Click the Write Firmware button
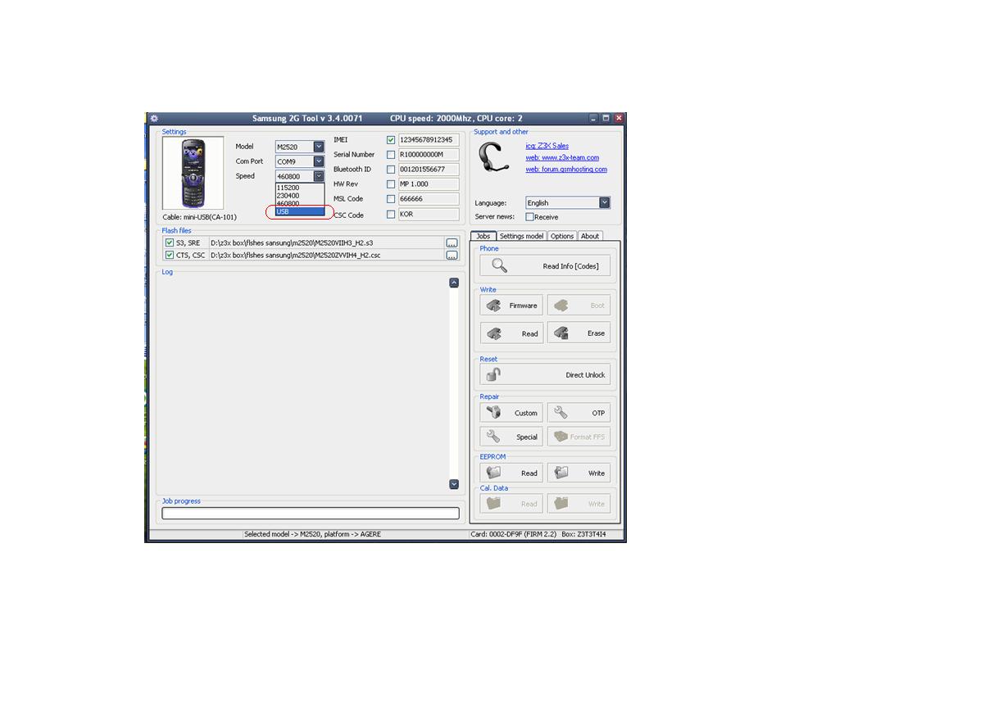The height and width of the screenshot is (702, 994). 511,306
